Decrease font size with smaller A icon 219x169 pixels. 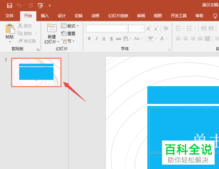tap(156, 28)
